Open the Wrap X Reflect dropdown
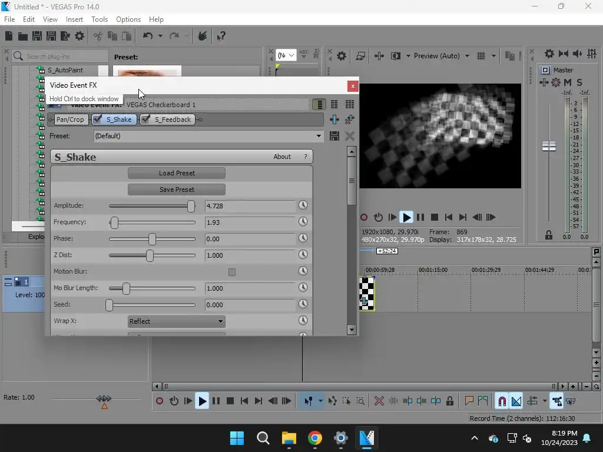This screenshot has height=452, width=603. point(177,321)
